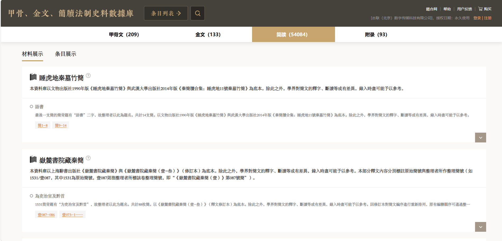Open the 籍合网 link
Viewport: 502px width, 241px height.
click(x=431, y=9)
